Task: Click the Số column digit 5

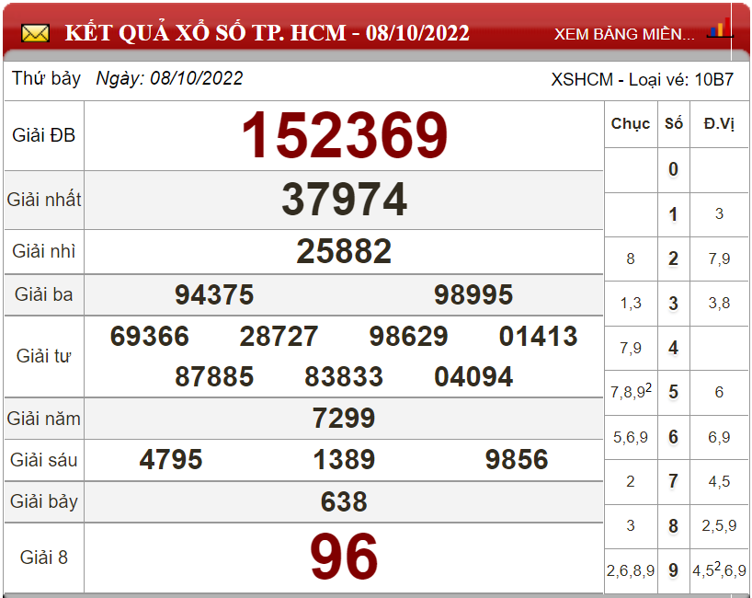Action: (673, 393)
